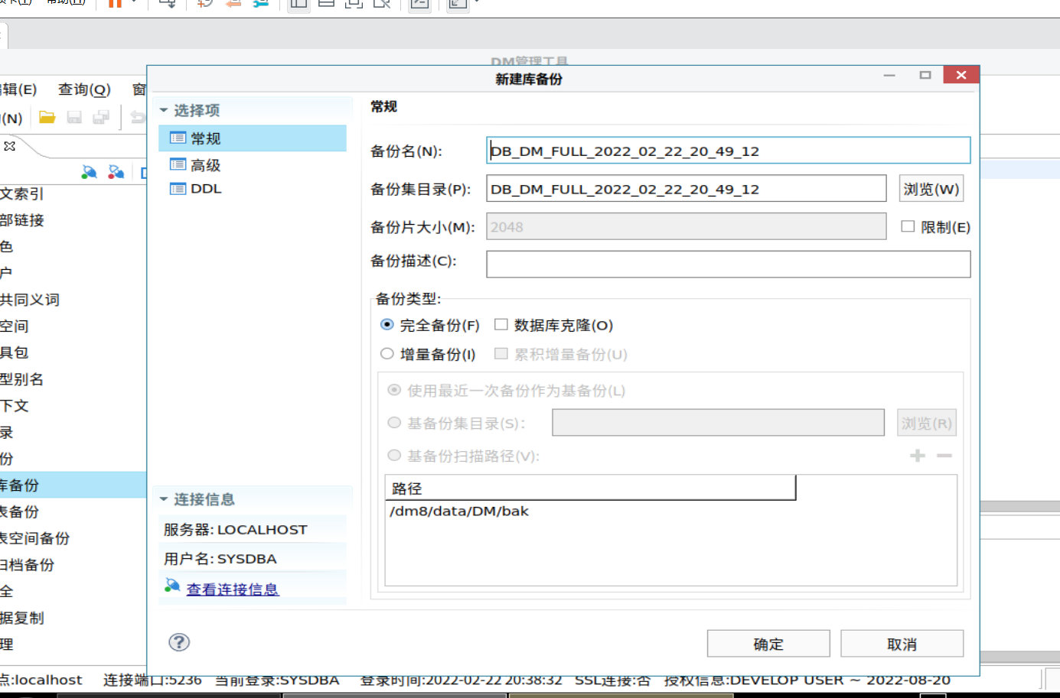Confirm the backup with 确定
Image resolution: width=1060 pixels, height=698 pixels.
click(768, 644)
